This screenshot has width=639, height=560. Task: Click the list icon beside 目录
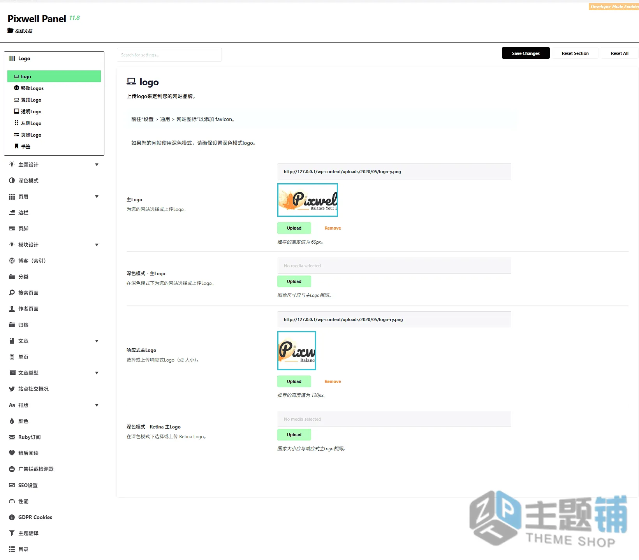click(x=12, y=549)
